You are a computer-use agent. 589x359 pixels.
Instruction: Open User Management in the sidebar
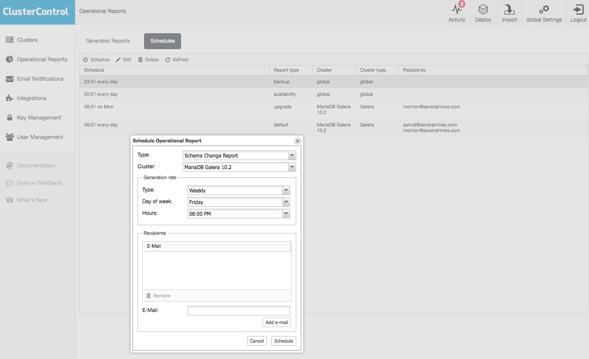(40, 137)
